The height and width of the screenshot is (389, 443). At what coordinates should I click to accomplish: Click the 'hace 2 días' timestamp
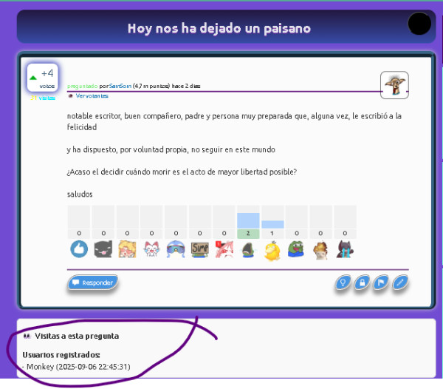pyautogui.click(x=186, y=86)
